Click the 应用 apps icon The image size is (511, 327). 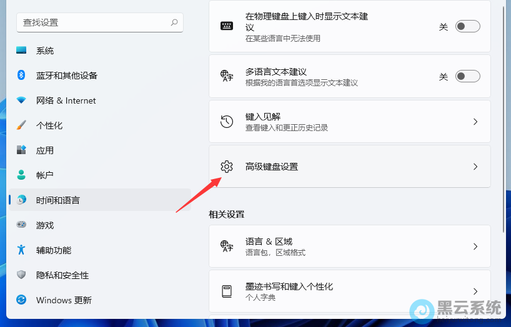(21, 150)
